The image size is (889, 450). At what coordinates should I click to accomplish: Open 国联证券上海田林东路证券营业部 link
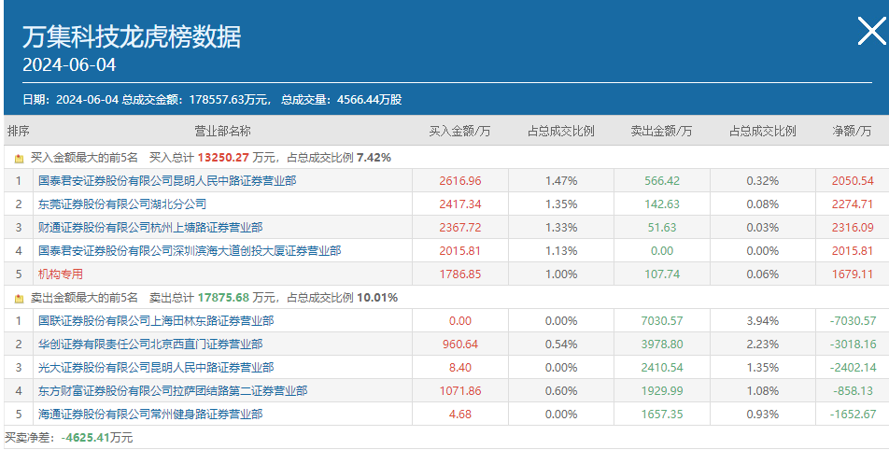[x=156, y=321]
